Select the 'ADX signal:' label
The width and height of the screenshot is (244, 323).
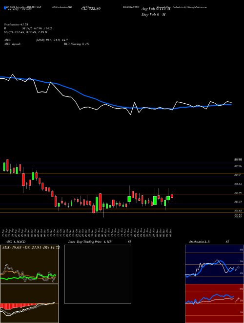click(12, 44)
